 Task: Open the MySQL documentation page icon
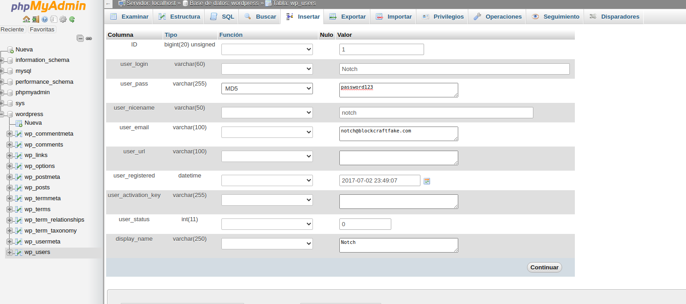(x=54, y=19)
